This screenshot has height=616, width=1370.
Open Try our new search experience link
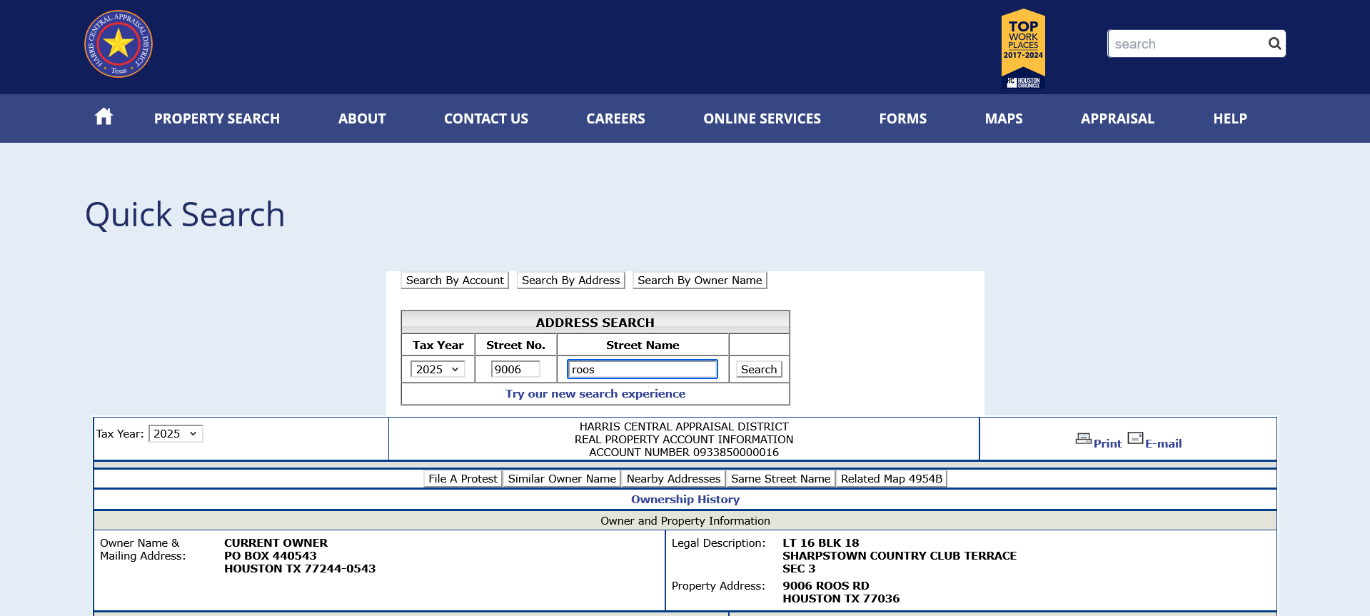point(595,394)
